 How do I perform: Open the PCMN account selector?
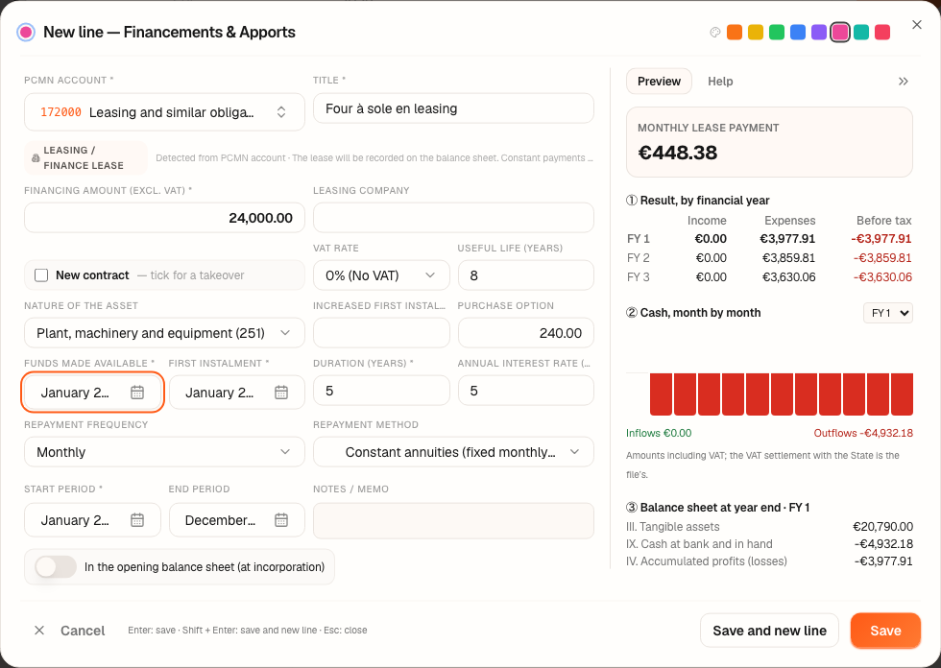[164, 112]
